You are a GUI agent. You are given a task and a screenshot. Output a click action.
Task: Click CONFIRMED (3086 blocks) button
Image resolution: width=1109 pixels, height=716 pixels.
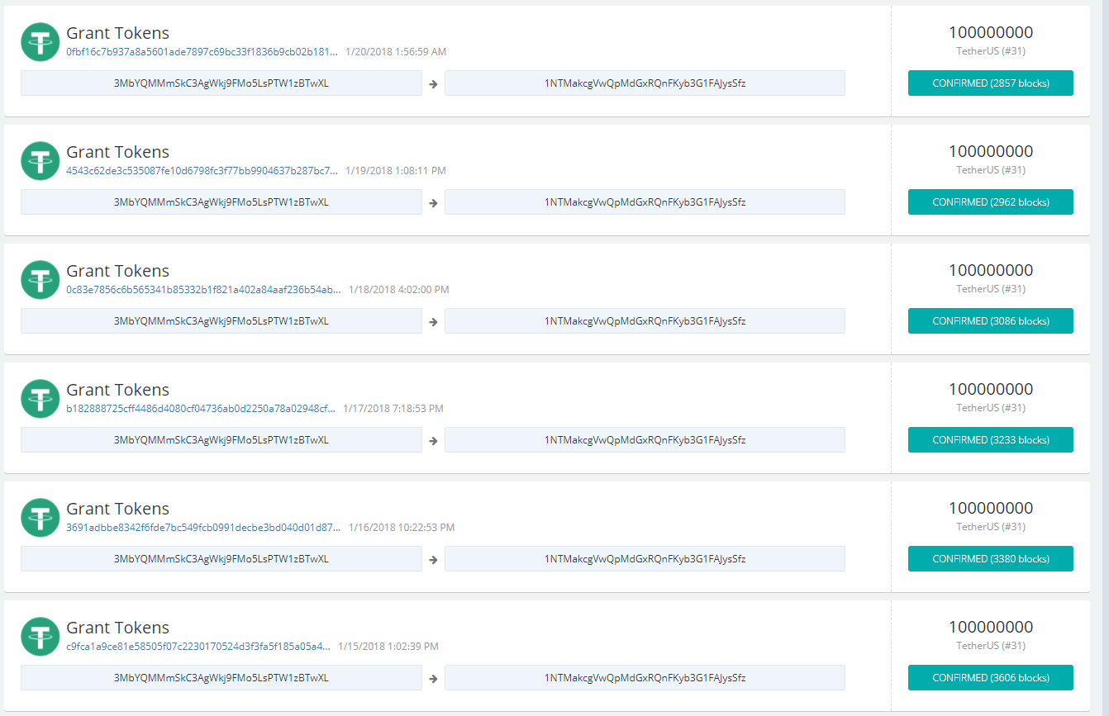point(991,321)
